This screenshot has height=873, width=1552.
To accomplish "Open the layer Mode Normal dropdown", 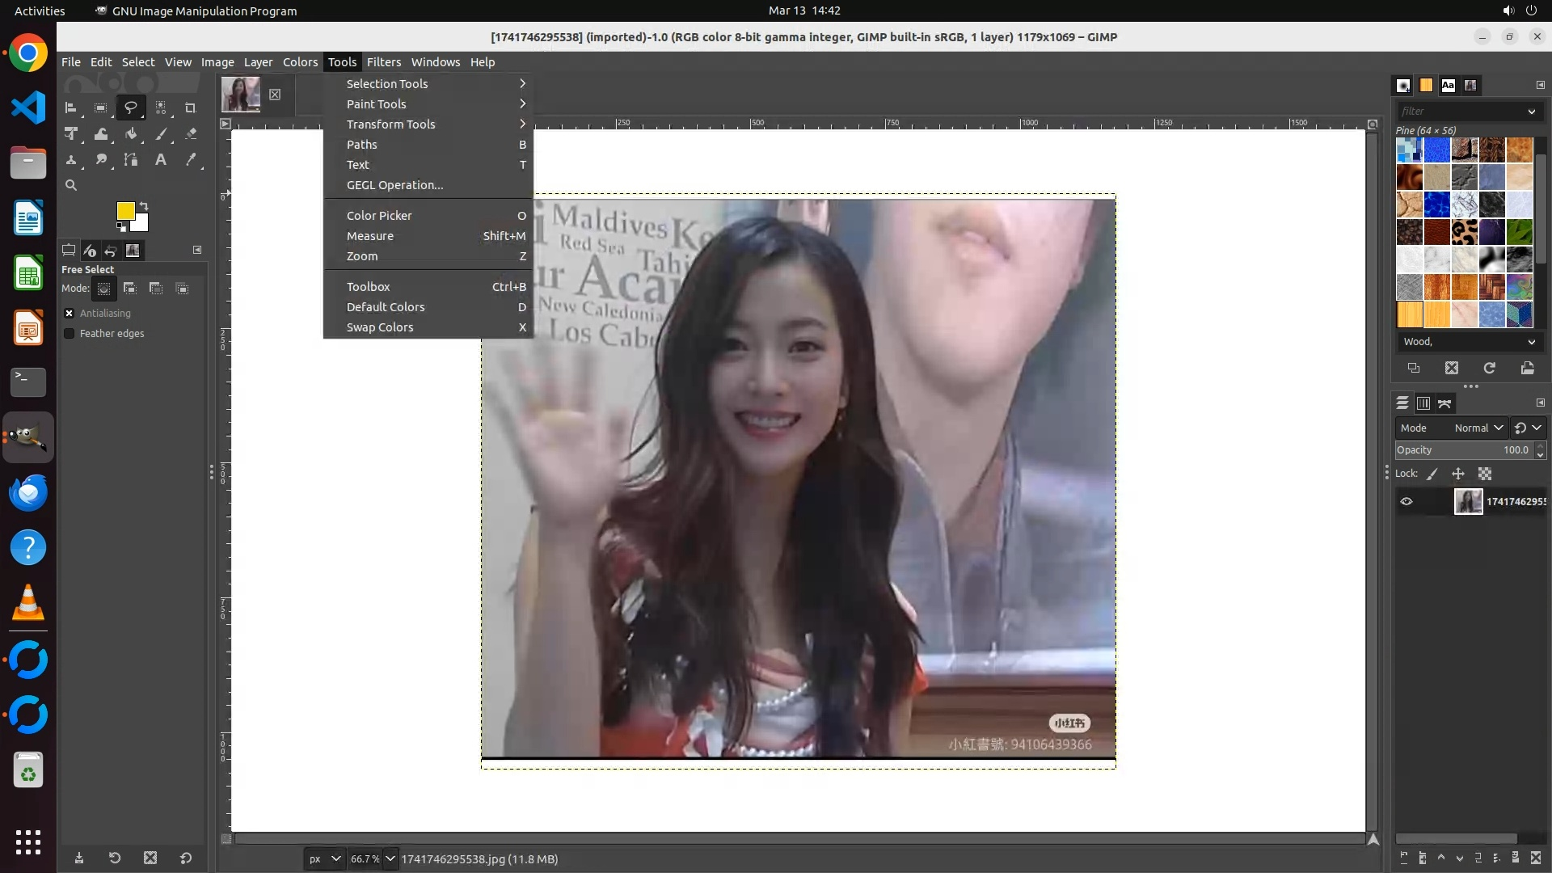I will [x=1478, y=428].
